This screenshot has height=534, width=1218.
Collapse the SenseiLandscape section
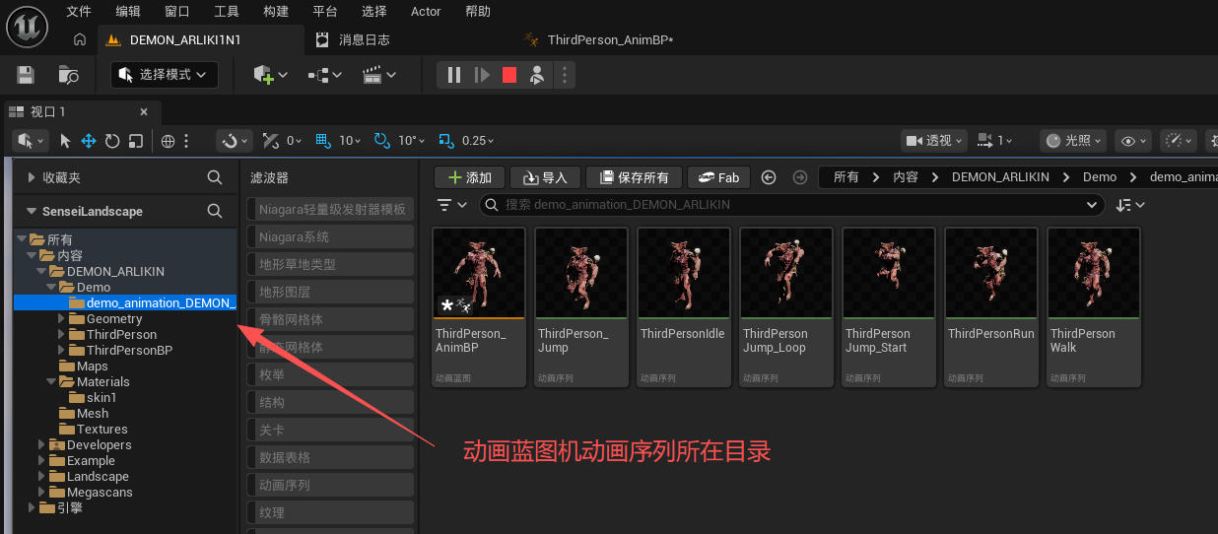tap(33, 211)
